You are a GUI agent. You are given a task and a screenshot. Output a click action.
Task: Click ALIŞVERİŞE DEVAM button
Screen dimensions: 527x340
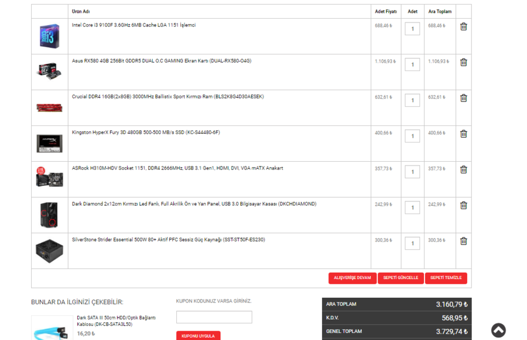pos(353,278)
